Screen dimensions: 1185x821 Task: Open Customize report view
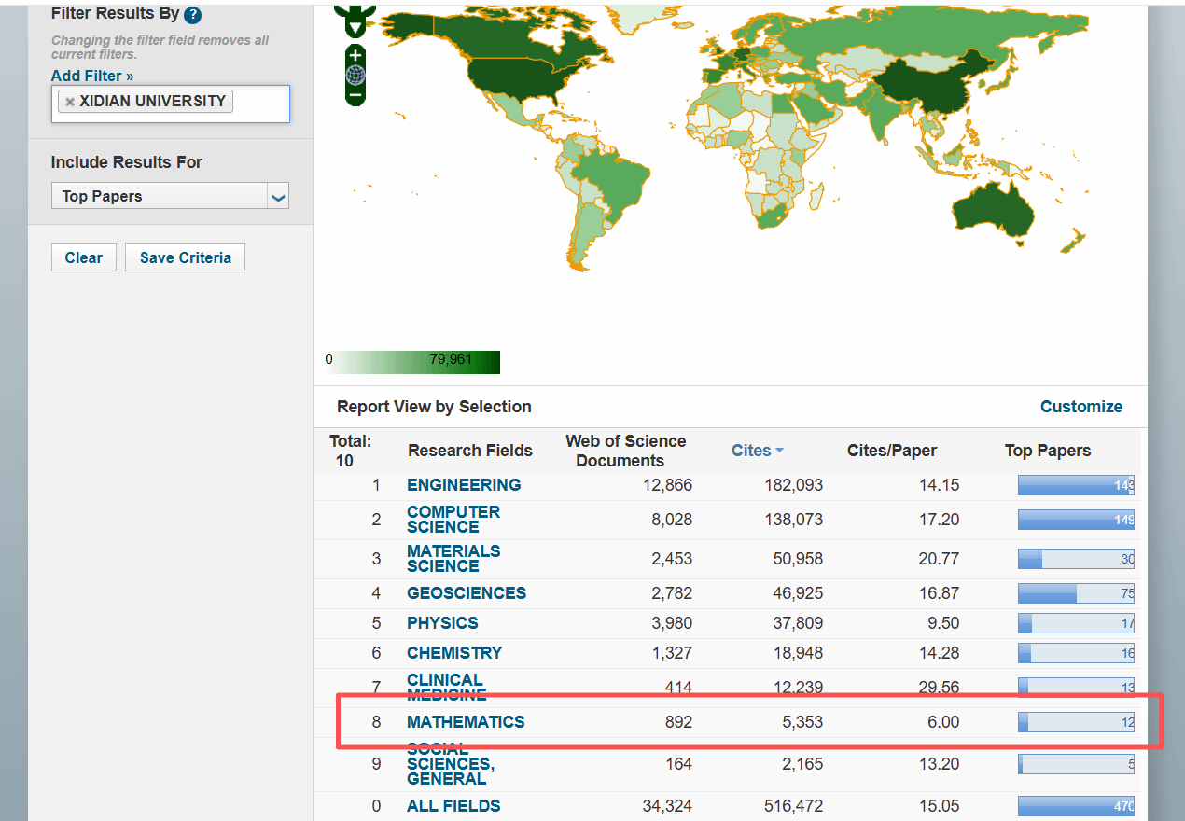tap(1080, 407)
